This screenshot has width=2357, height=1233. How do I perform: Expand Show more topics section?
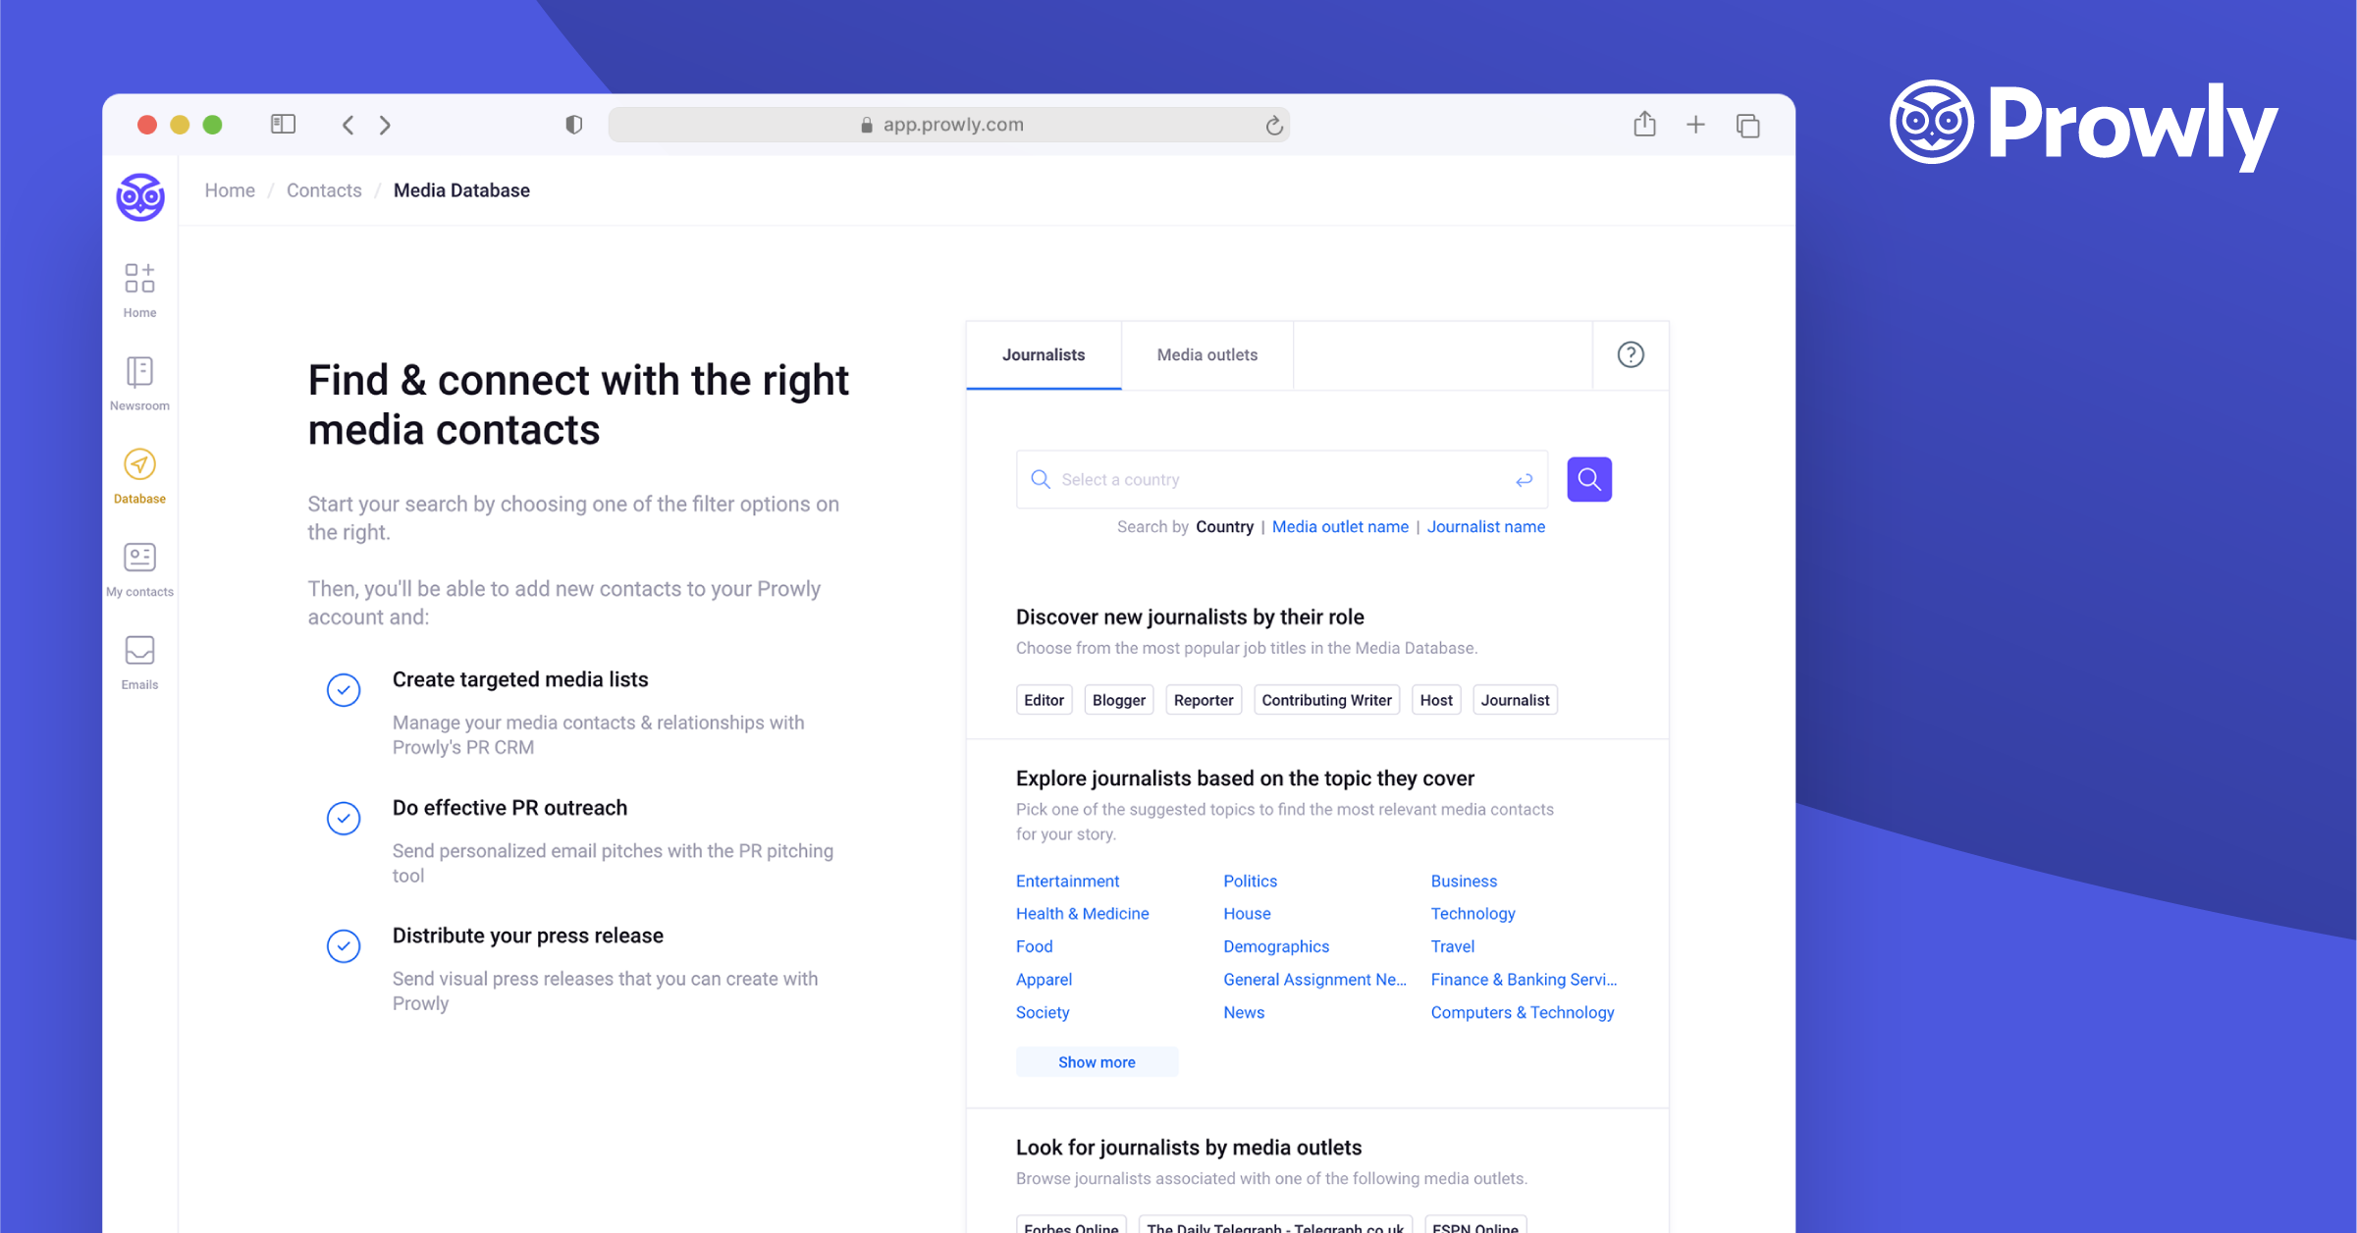(x=1096, y=1061)
